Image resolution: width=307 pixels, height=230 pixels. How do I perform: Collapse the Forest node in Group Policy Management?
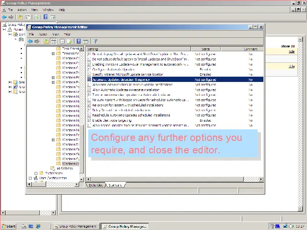[x=4, y=30]
